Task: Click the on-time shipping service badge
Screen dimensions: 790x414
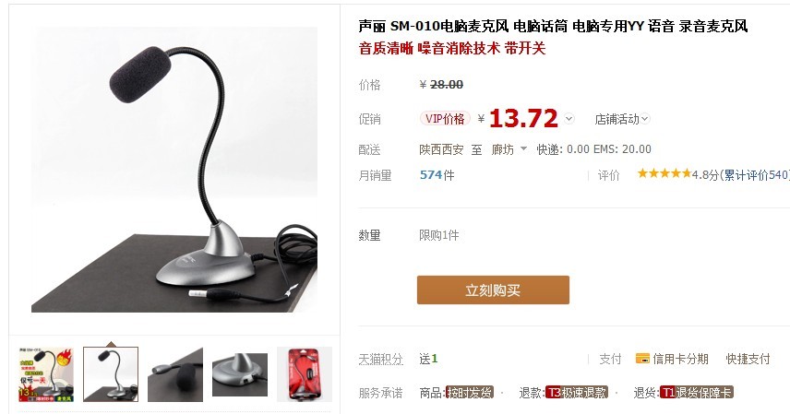Action: 470,393
